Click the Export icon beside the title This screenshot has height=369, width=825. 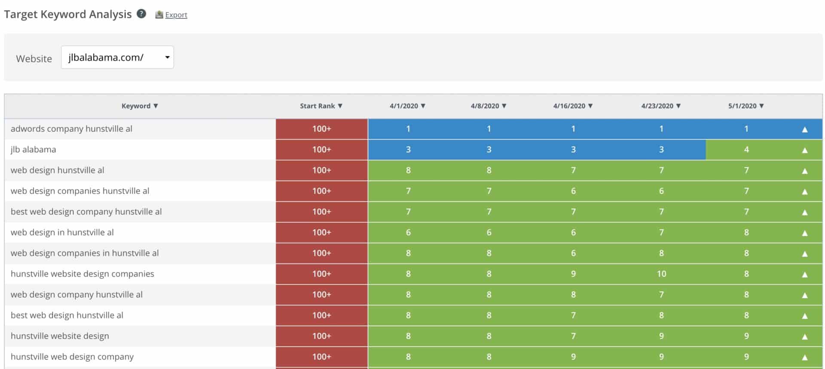click(159, 15)
